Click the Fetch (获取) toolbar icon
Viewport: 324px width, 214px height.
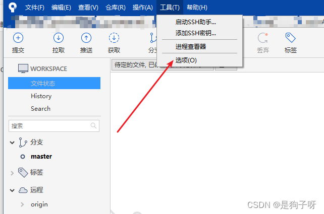[114, 38]
